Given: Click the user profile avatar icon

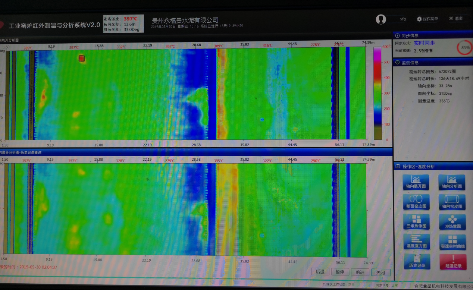Looking at the screenshot, I should (381, 19).
